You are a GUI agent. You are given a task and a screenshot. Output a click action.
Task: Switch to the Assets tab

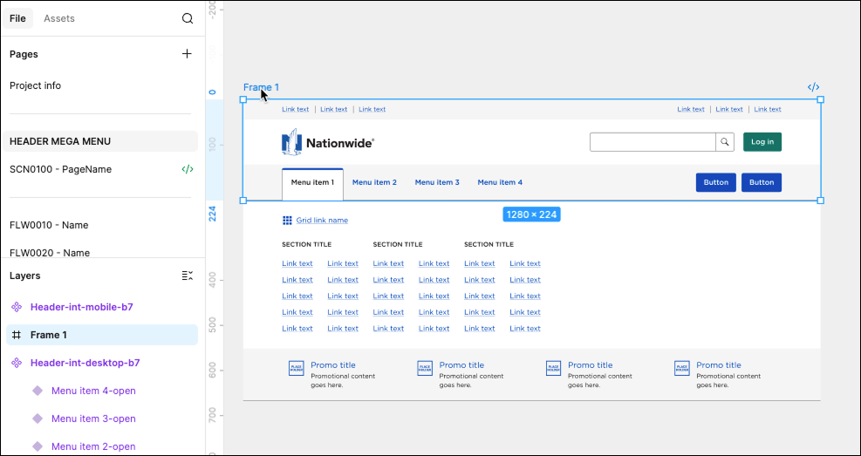tap(59, 18)
